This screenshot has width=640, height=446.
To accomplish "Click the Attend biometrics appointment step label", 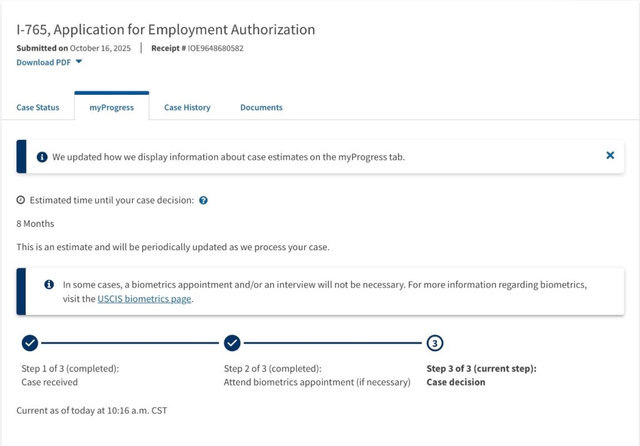I will click(x=317, y=382).
